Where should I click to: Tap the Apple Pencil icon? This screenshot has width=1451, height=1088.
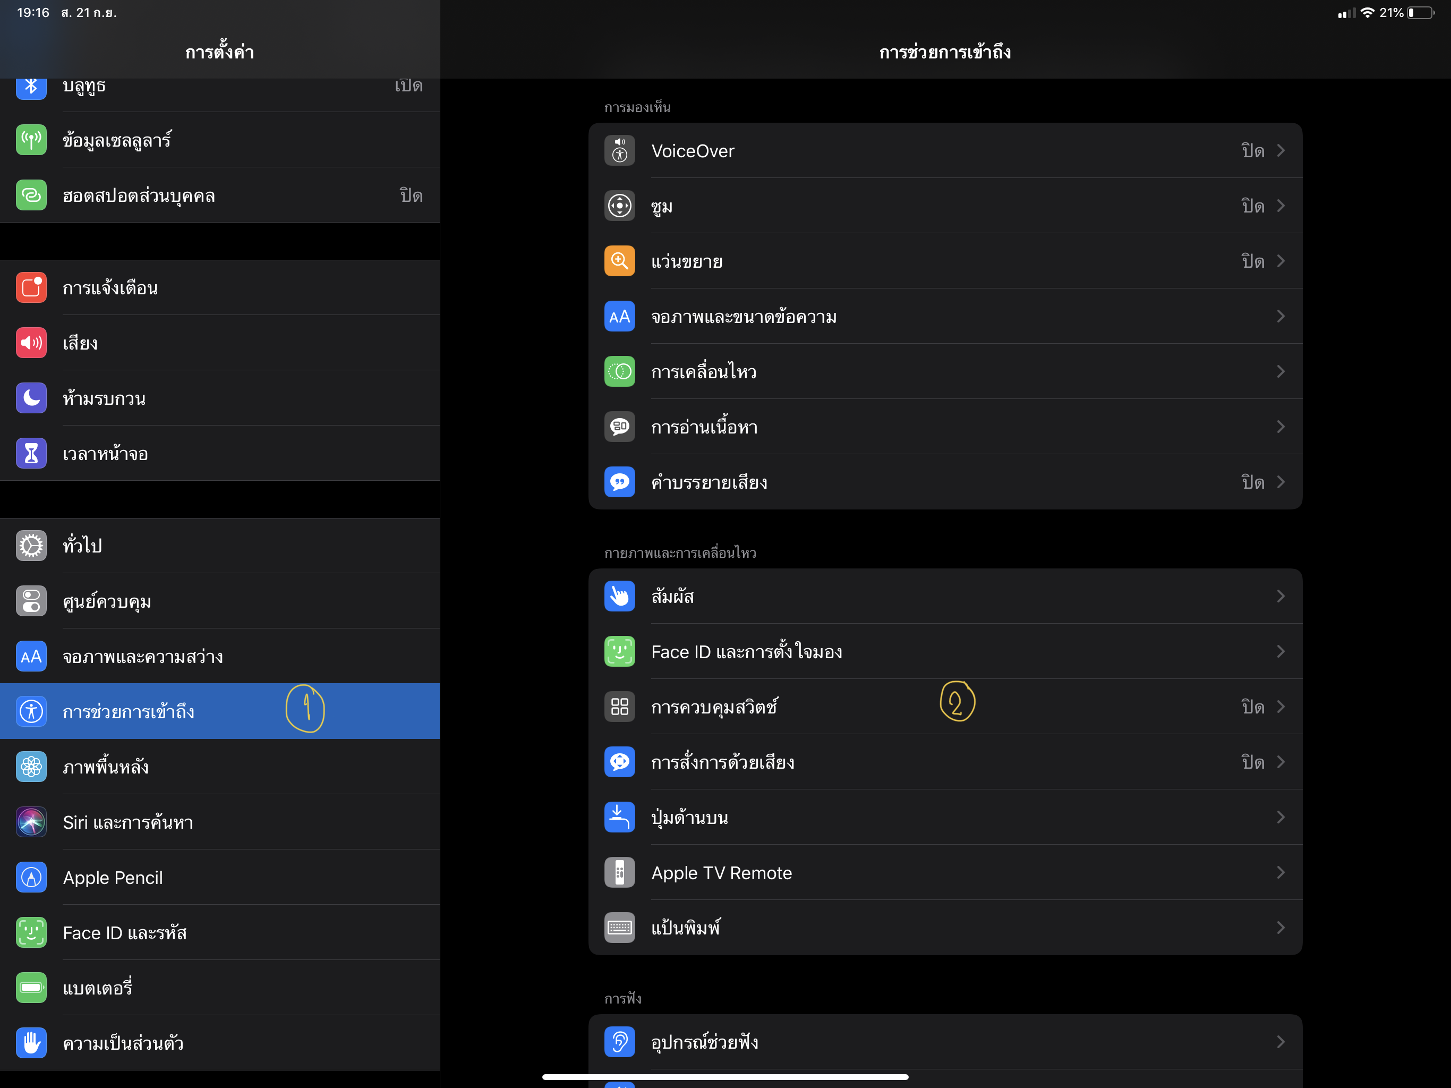click(x=31, y=877)
